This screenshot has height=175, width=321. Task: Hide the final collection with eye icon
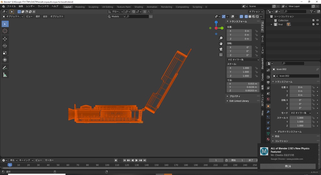click(x=318, y=24)
